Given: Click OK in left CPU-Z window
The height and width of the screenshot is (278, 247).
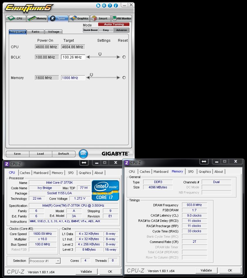Looking at the screenshot, I should [110, 272].
